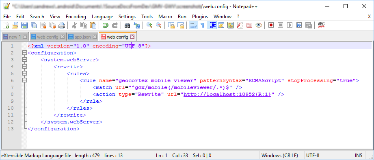Open the Edit menu
374x160 pixels.
pos(20,17)
